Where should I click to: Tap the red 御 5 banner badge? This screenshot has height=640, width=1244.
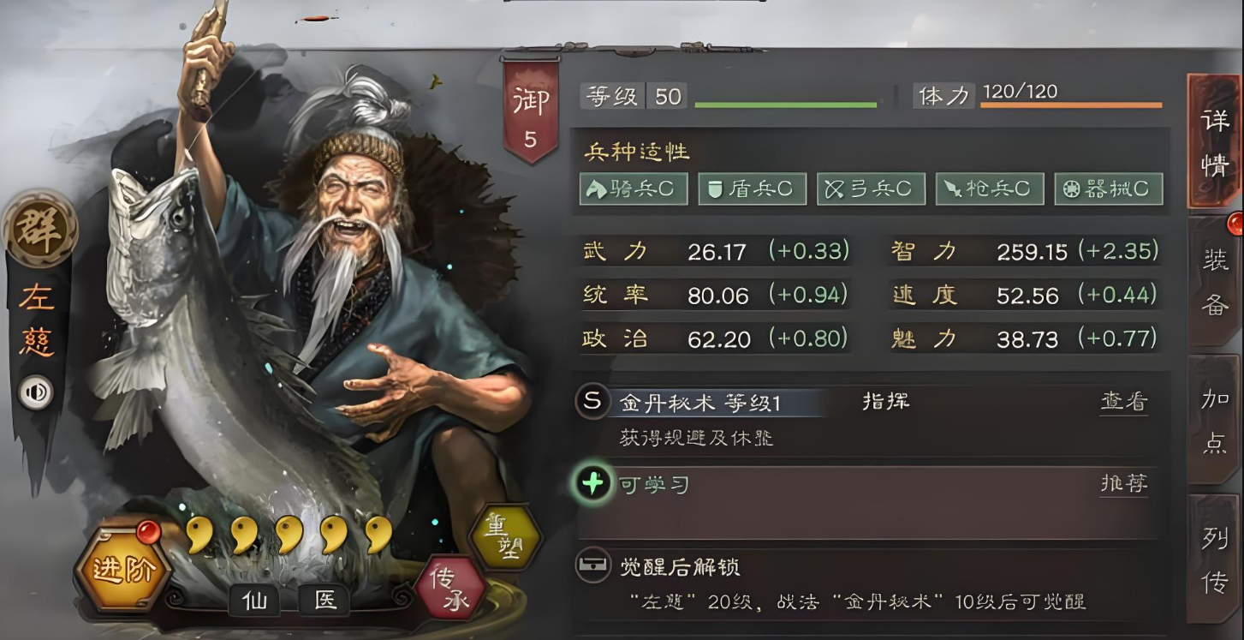point(530,112)
